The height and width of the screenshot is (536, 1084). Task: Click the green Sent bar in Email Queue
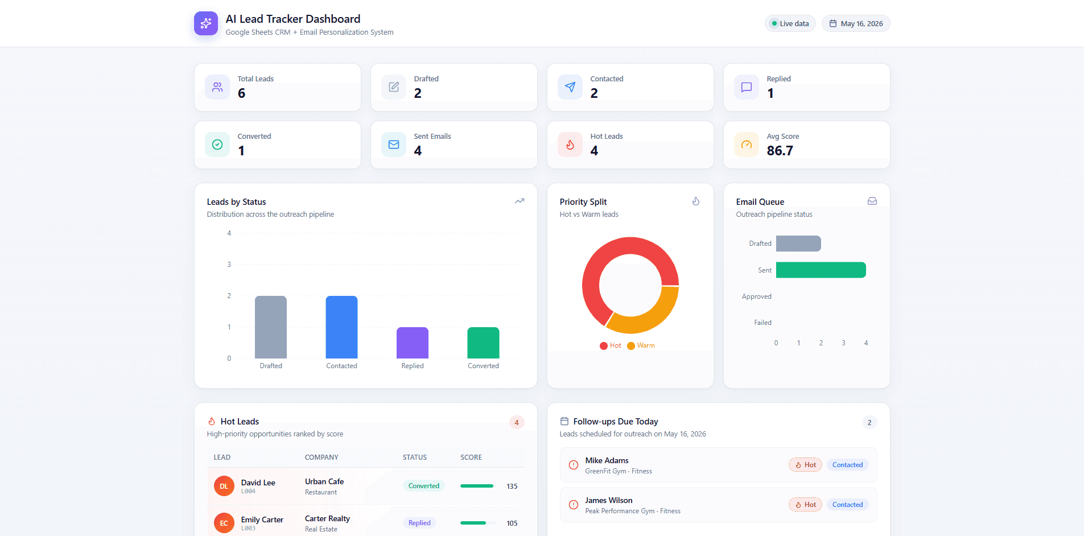[x=821, y=270]
